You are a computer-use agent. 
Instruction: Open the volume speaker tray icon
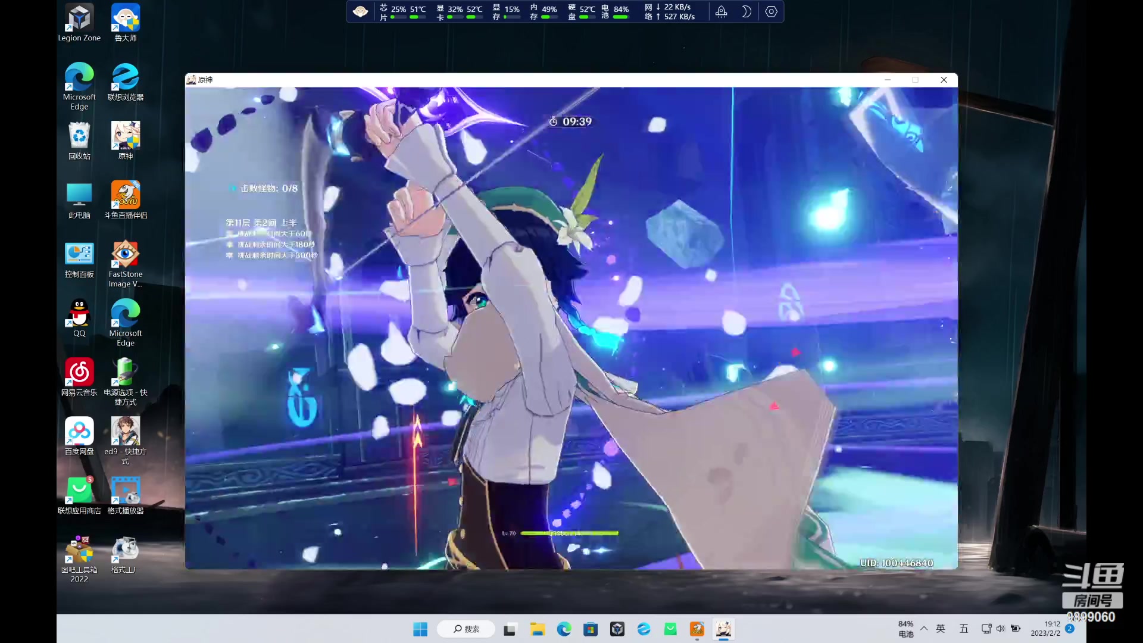point(1001,629)
